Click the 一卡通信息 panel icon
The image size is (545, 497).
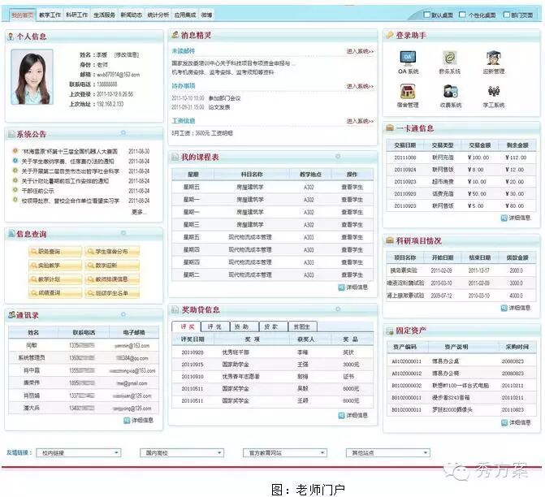coord(390,127)
